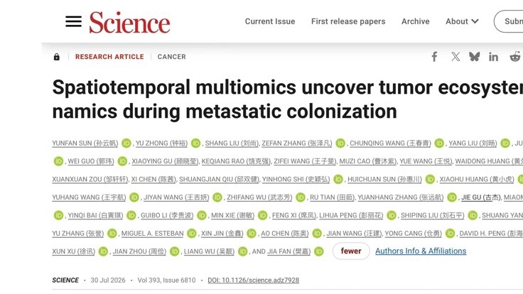The width and height of the screenshot is (523, 294).
Task: Follow the DOI 10.1126/science.adz7928 link
Action: (x=253, y=280)
